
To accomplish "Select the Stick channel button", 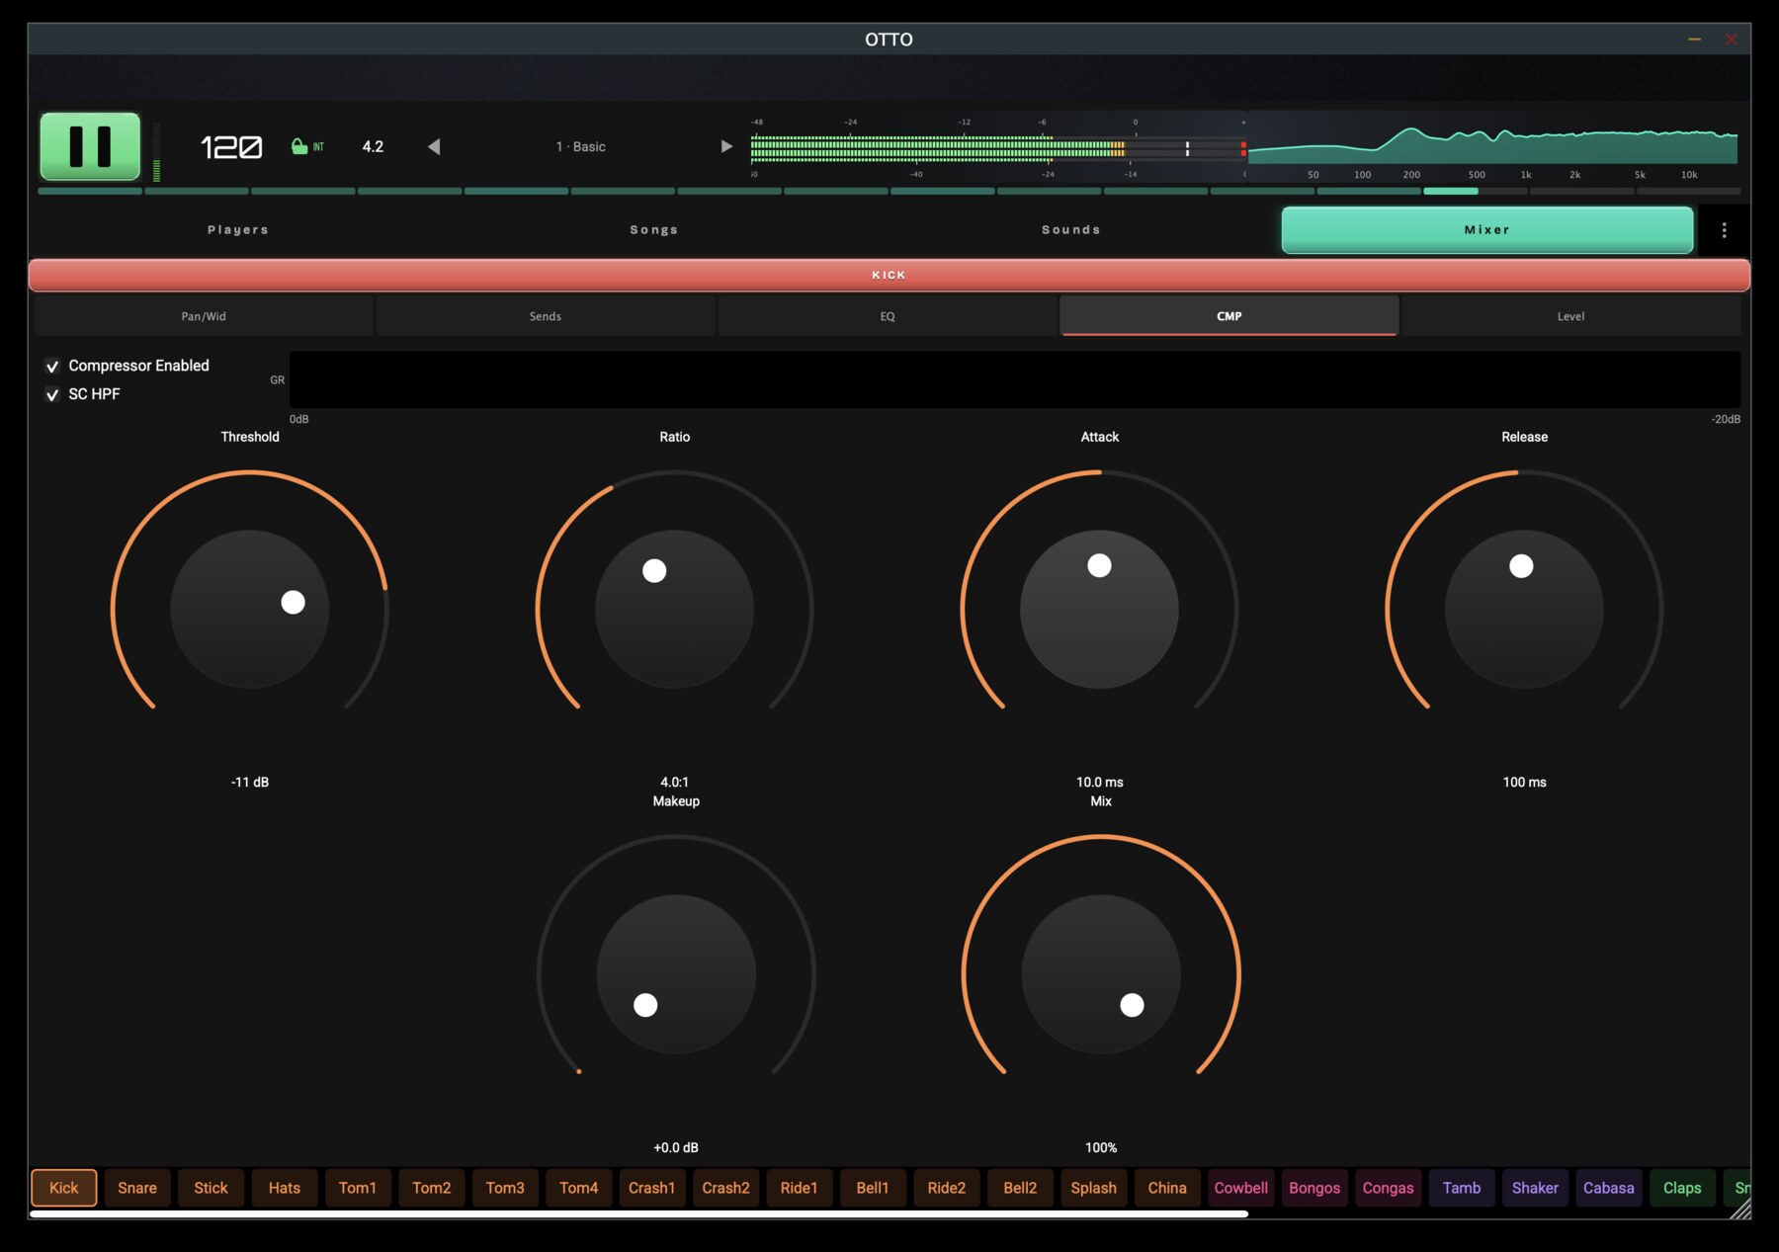I will (211, 1188).
